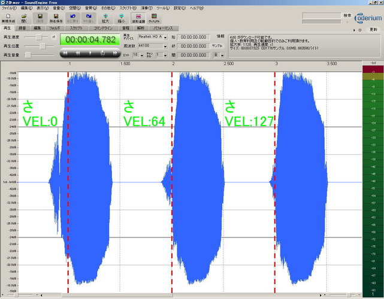This screenshot has height=299, width=384.
Task: Switch to the コマンドライン tab
Action: pos(103,28)
